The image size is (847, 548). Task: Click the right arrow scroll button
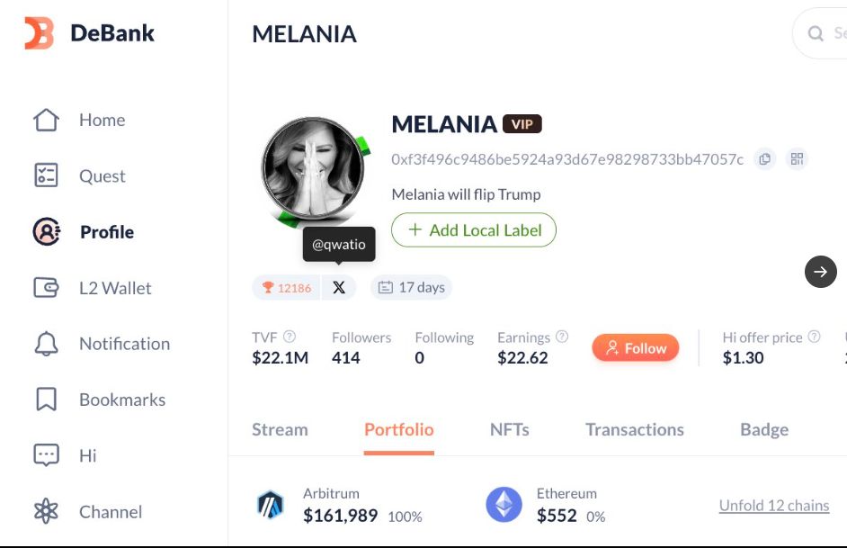tap(820, 272)
